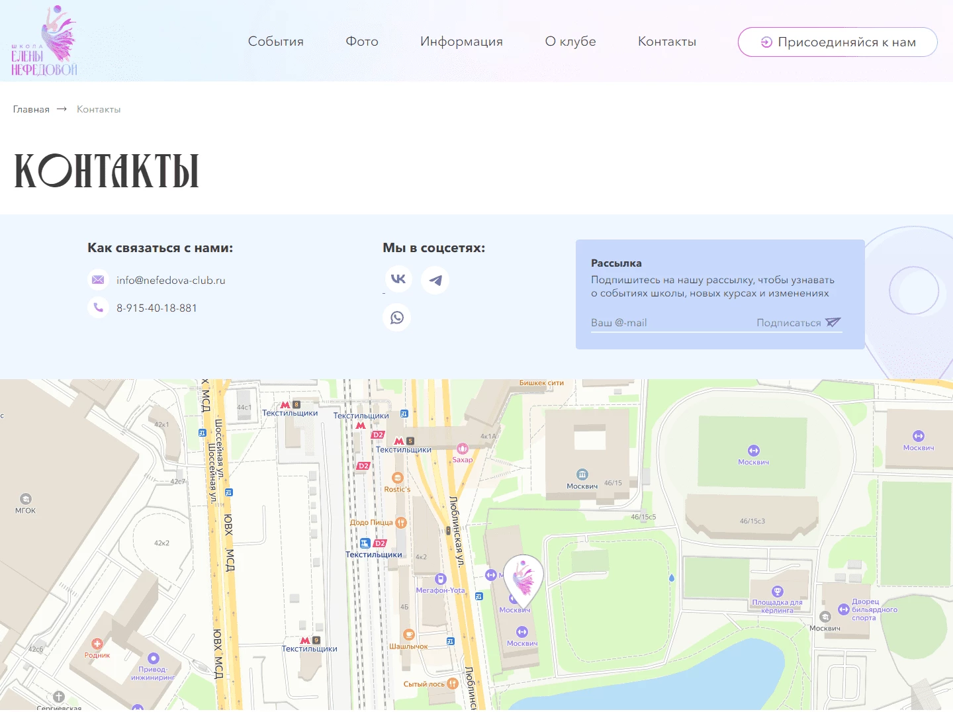Image resolution: width=953 pixels, height=712 pixels.
Task: Click the Родник medical marker on map
Action: [97, 643]
